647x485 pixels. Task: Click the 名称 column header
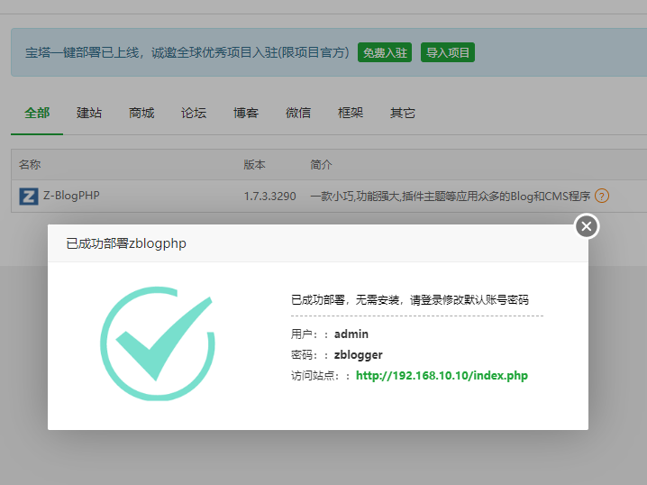tap(30, 165)
